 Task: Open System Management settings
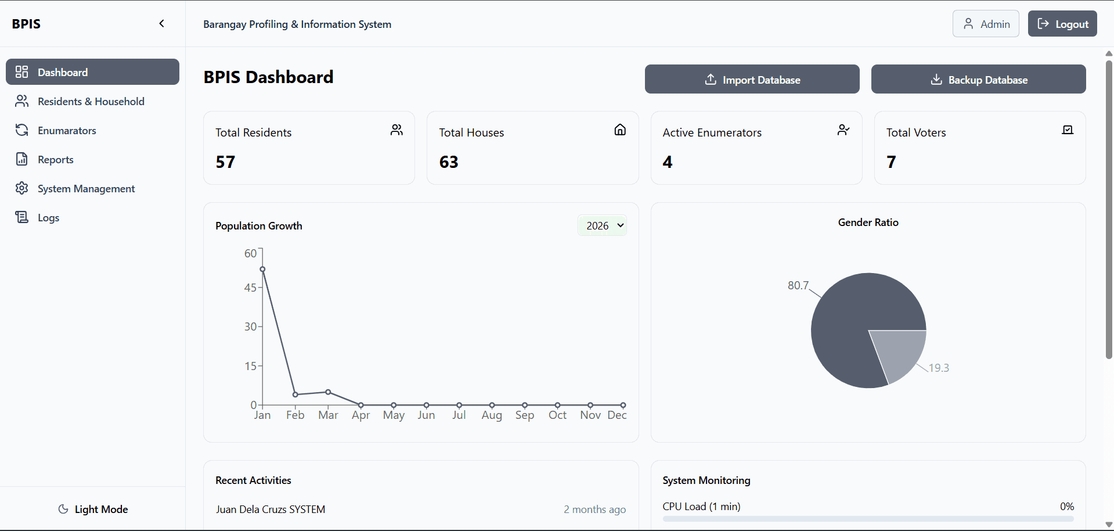click(92, 188)
